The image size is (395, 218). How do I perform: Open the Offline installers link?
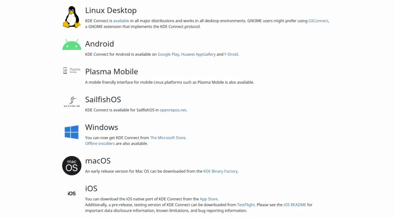(100, 144)
